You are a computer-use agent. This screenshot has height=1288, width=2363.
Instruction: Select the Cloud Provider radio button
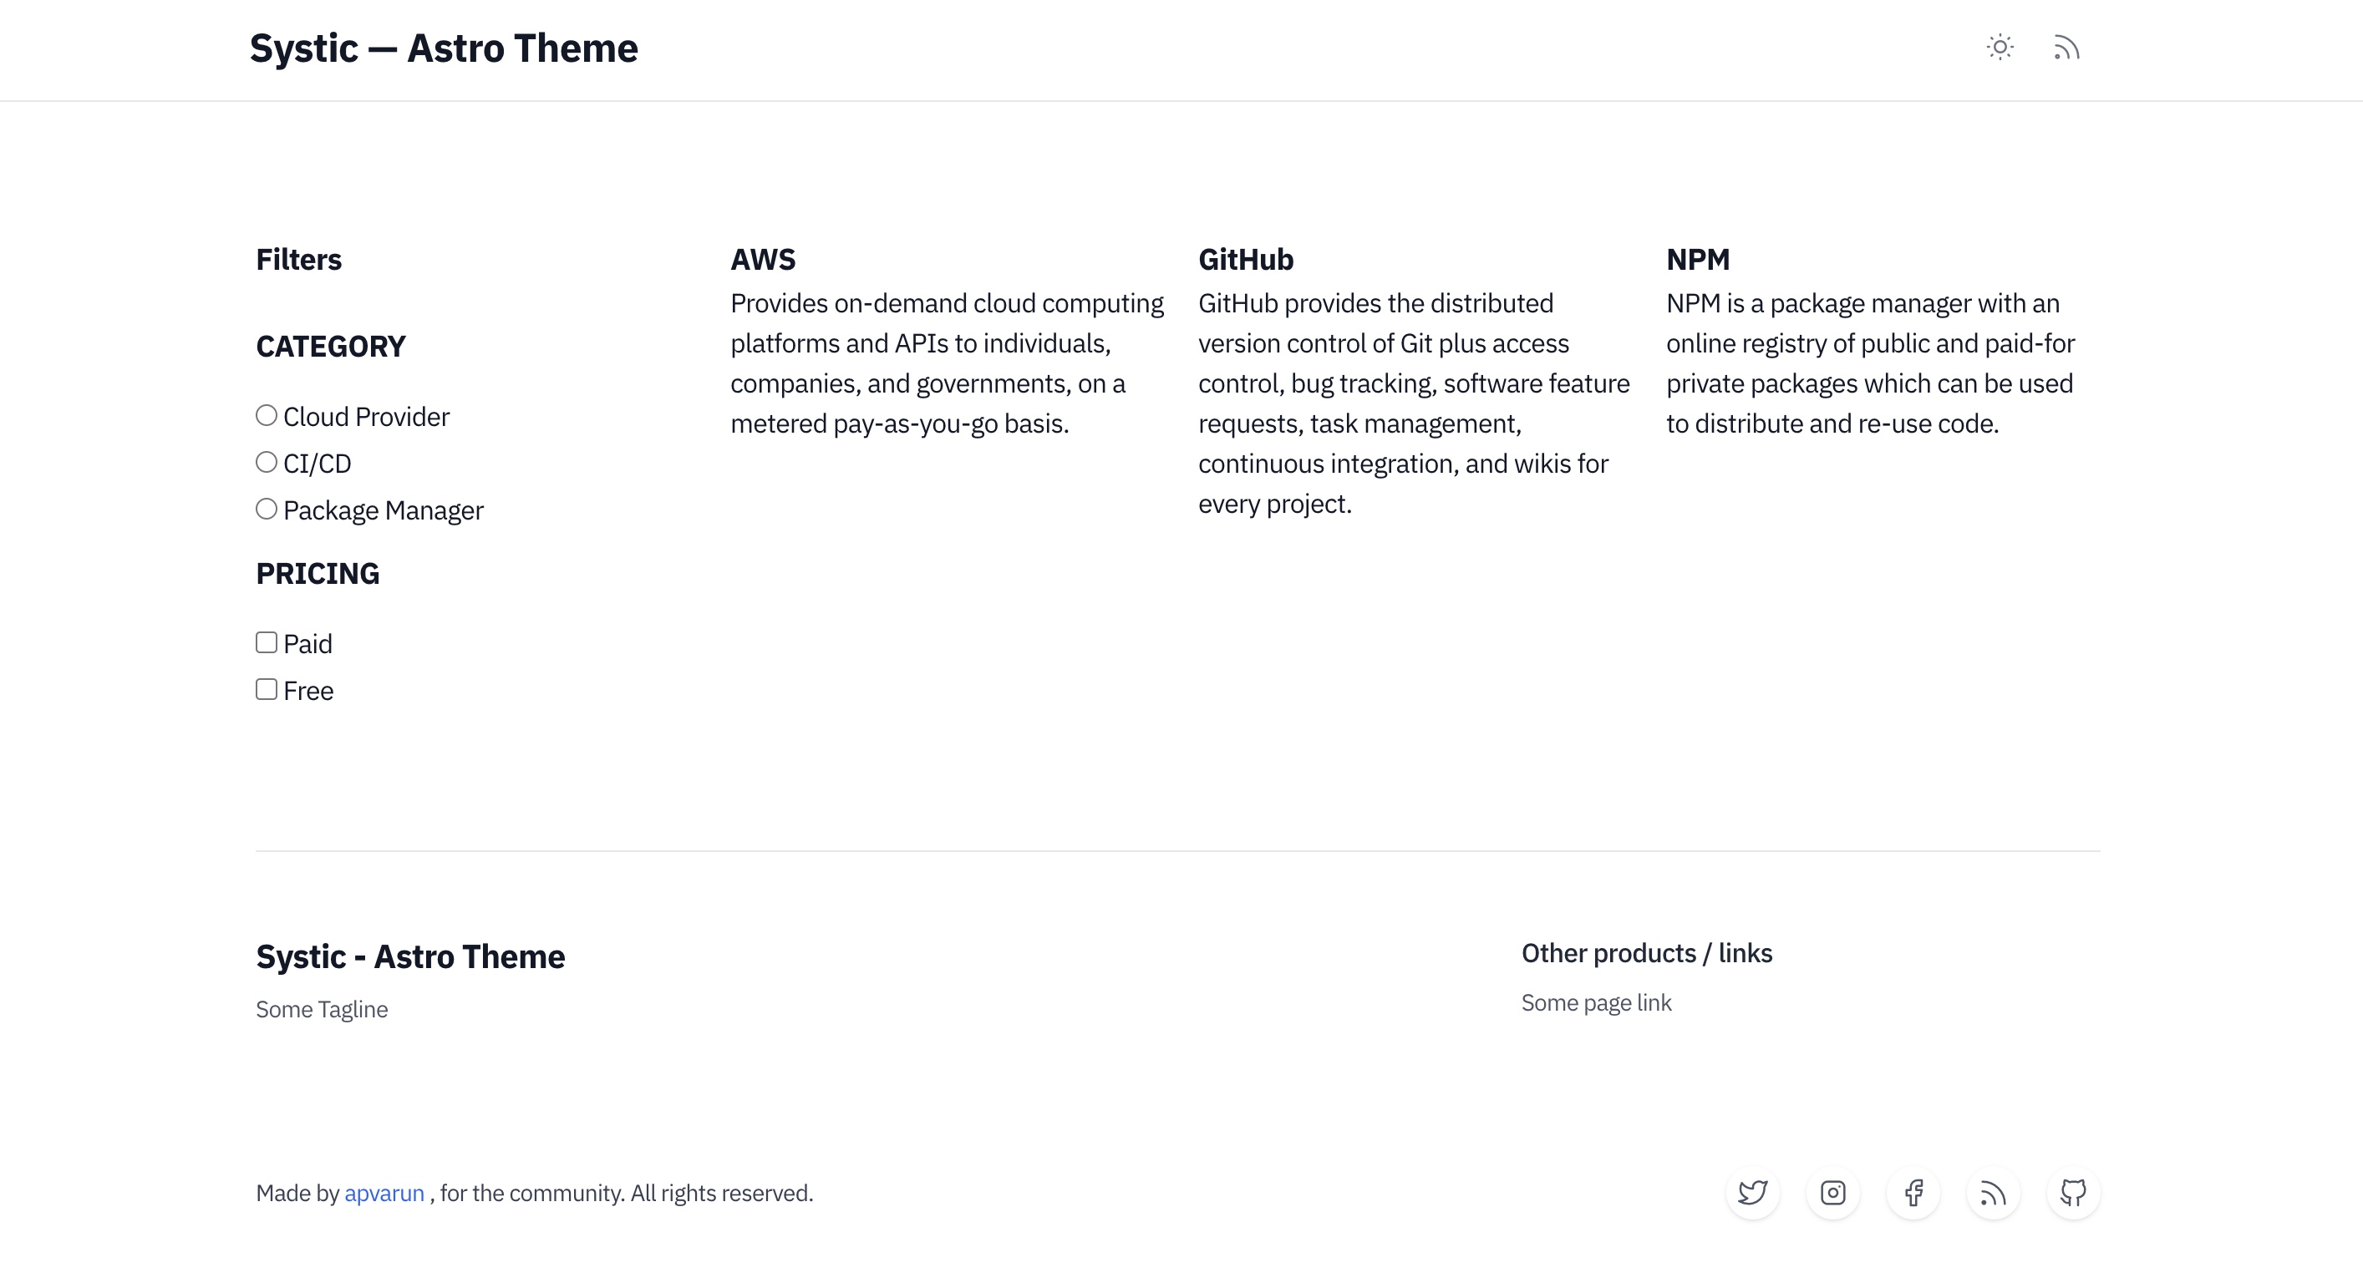pos(266,415)
